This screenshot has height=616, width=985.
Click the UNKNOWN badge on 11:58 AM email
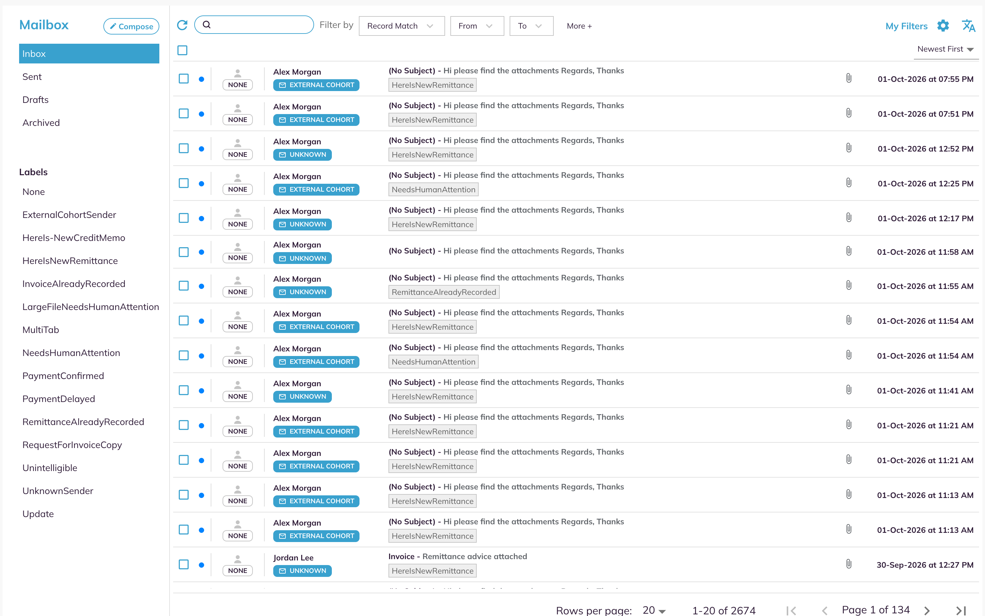[x=302, y=258]
